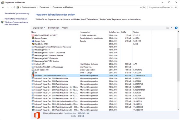Open the Organisieren dropdown menu

click(39, 28)
